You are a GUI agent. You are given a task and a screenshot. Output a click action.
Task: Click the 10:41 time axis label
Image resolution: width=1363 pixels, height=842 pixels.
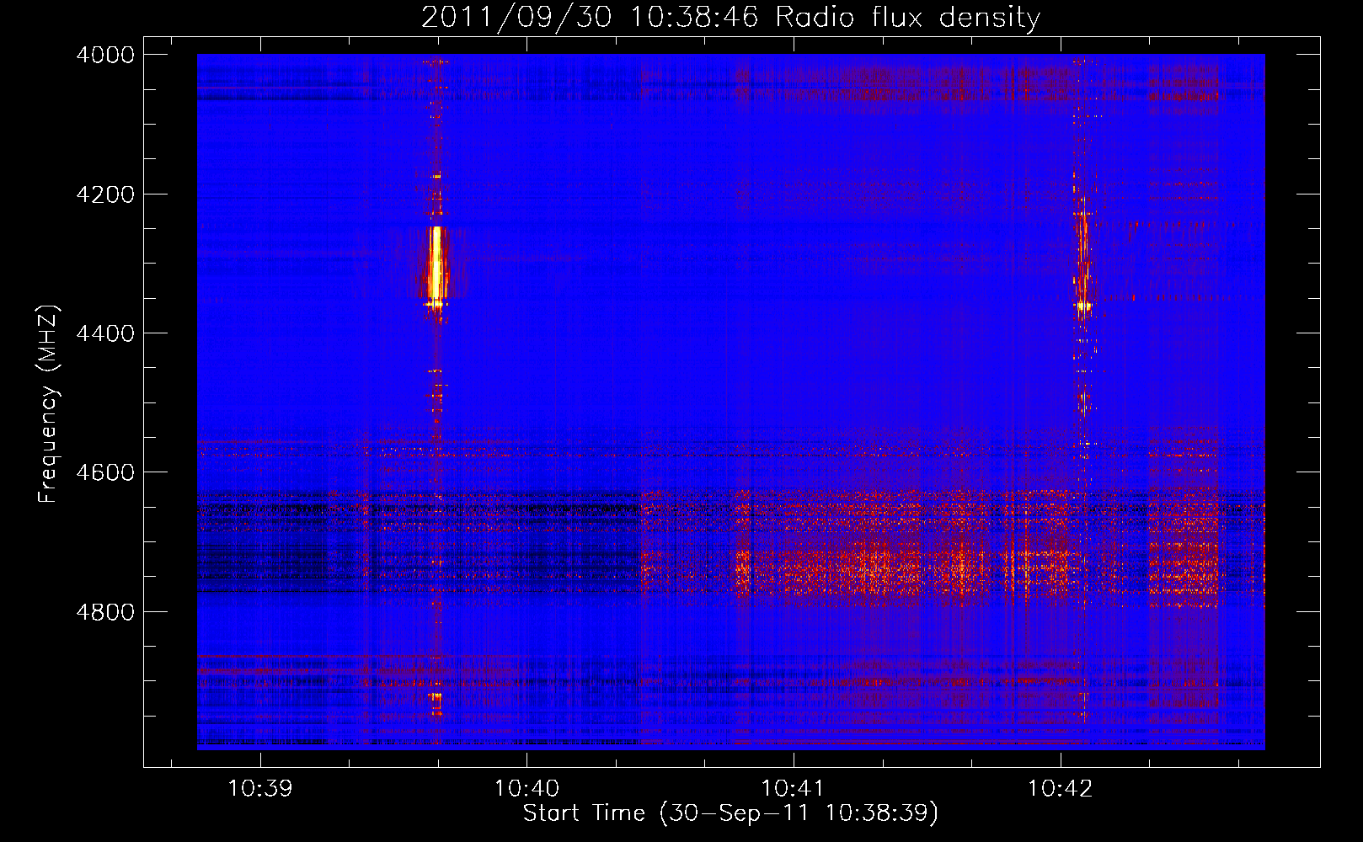793,788
